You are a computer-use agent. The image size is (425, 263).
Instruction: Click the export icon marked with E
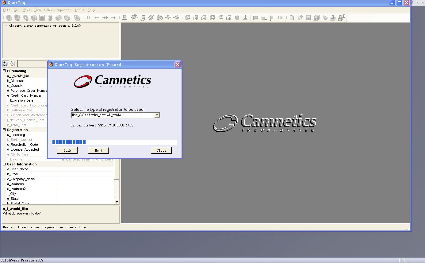pos(342,18)
